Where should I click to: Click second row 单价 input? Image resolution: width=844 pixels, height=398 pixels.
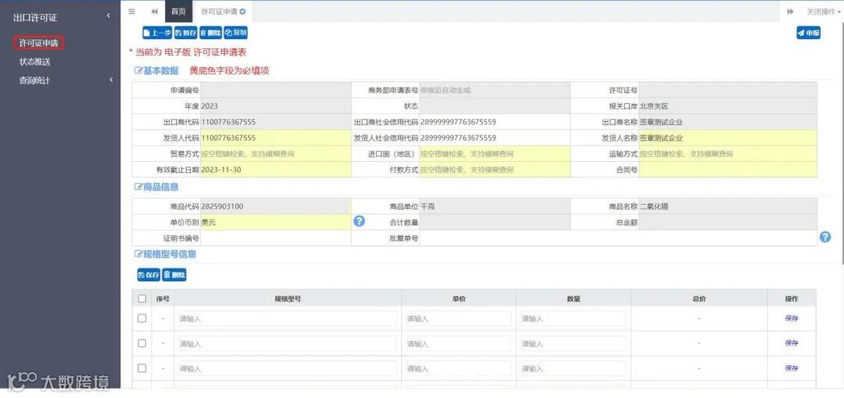(458, 343)
